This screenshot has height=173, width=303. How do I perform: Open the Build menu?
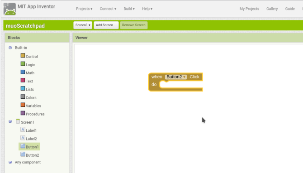129,9
